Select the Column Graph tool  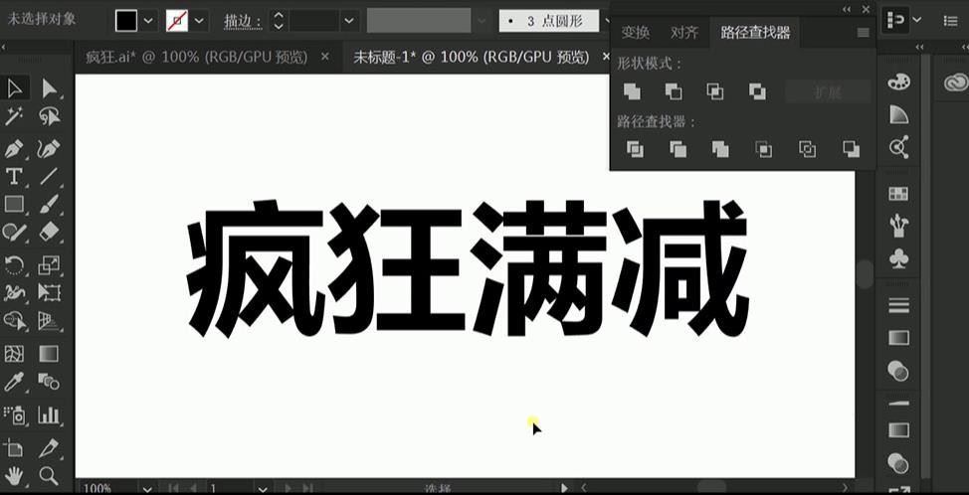(x=49, y=414)
